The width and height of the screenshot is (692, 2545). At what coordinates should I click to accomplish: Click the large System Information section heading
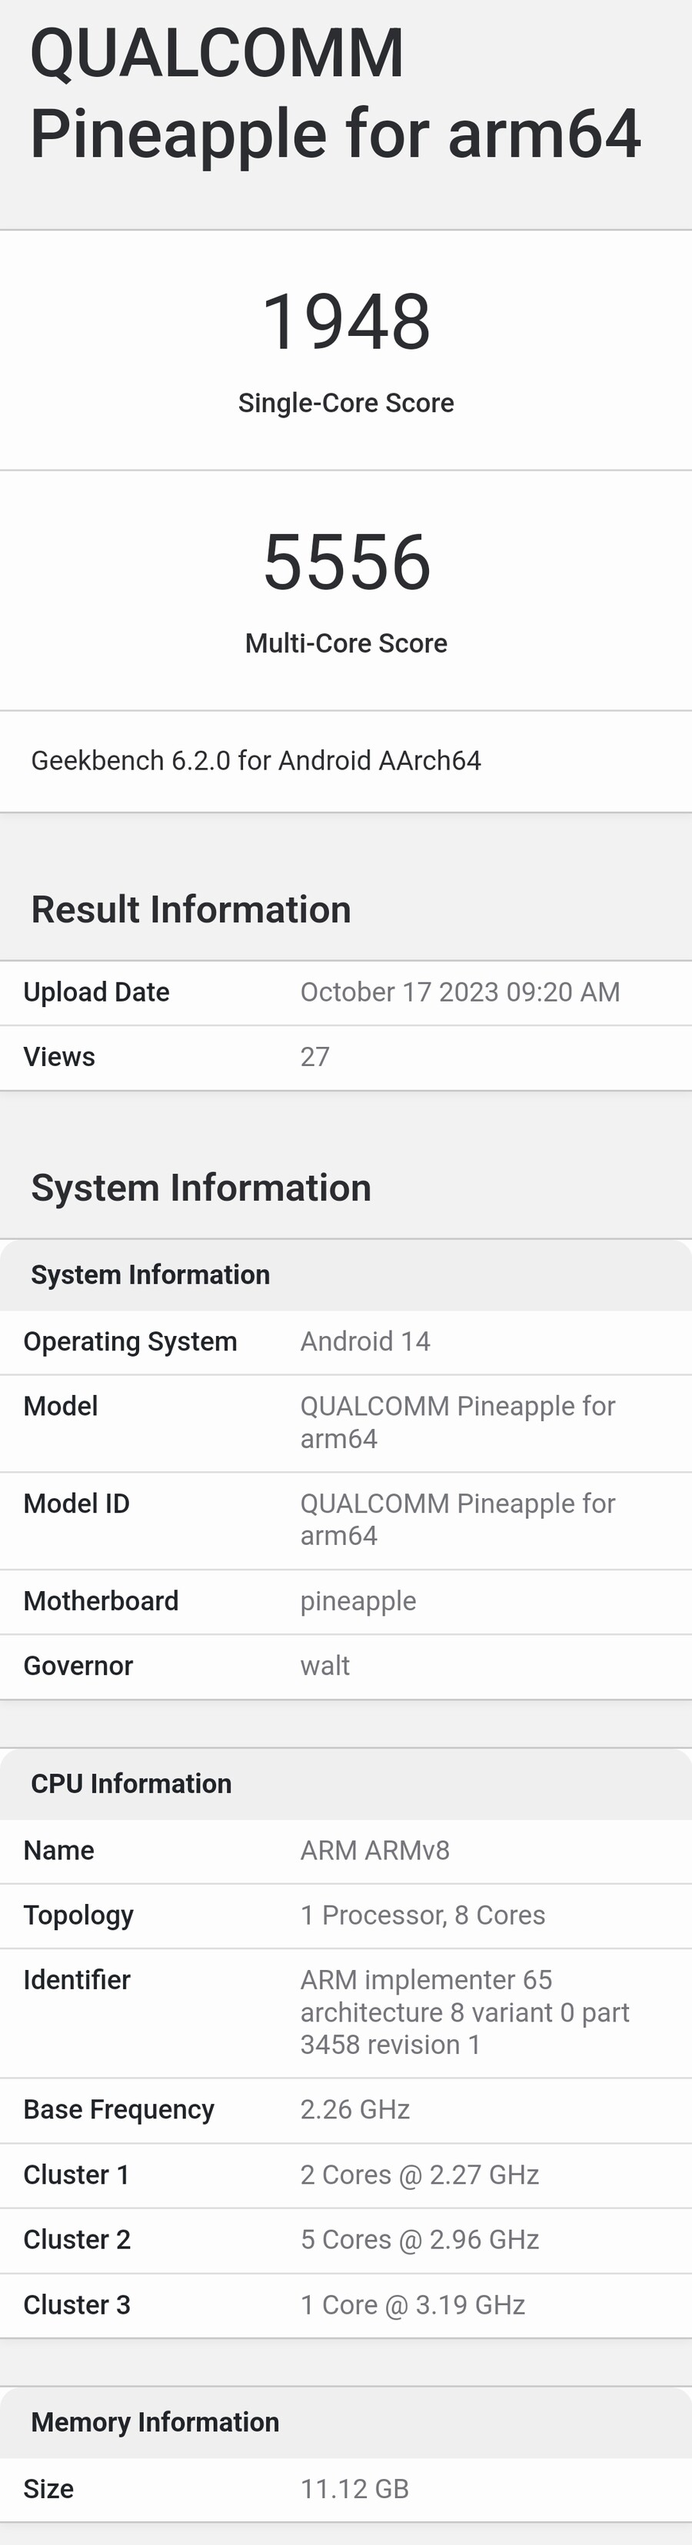point(201,1188)
